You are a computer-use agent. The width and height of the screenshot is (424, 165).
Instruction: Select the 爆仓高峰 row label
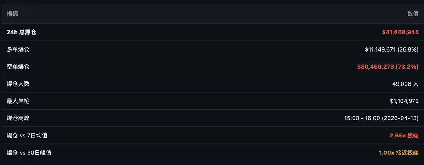18,118
